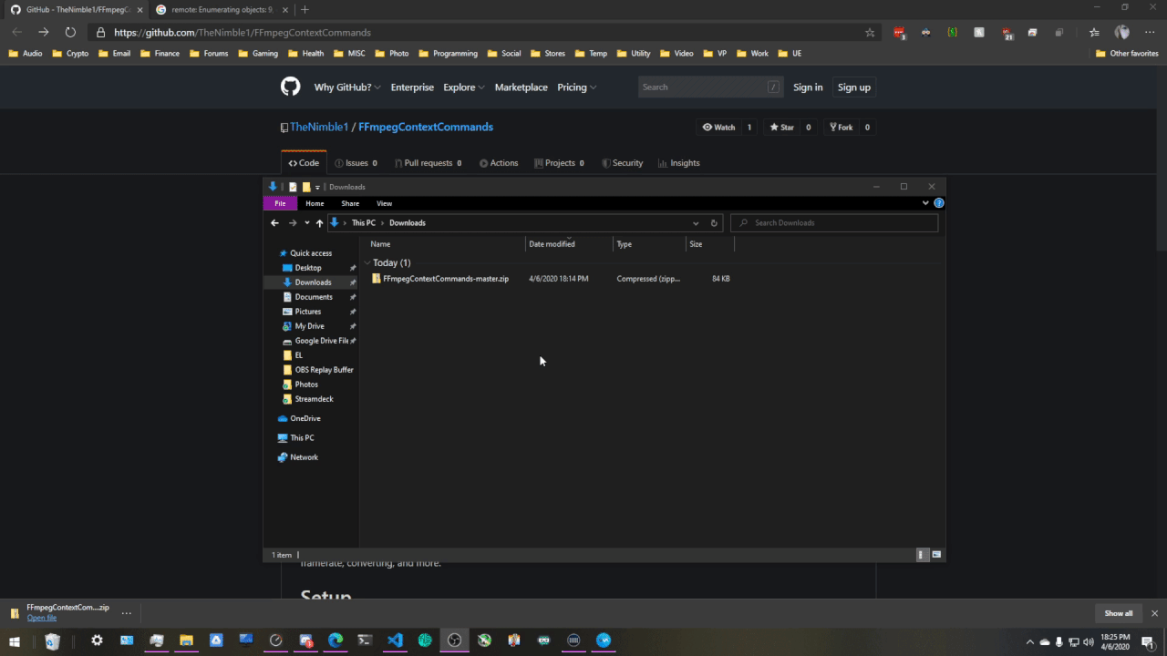Image resolution: width=1167 pixels, height=656 pixels.
Task: Click Open file link for download
Action: tap(42, 618)
